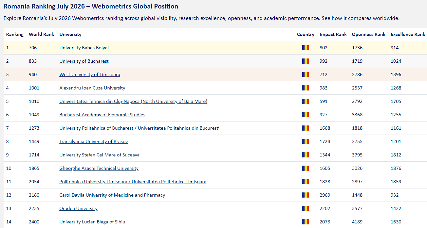This screenshot has width=427, height=228.
Task: Click the page title Romania Ranking July 2026
Action: 91,6
